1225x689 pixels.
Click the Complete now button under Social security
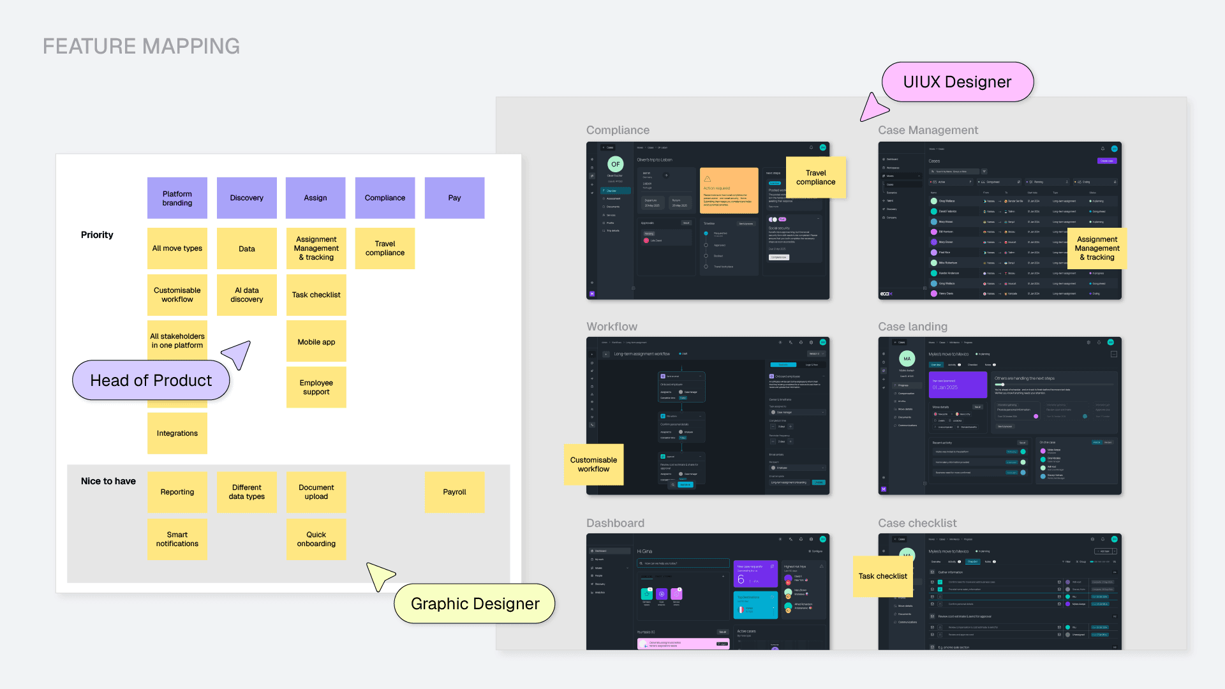(778, 257)
